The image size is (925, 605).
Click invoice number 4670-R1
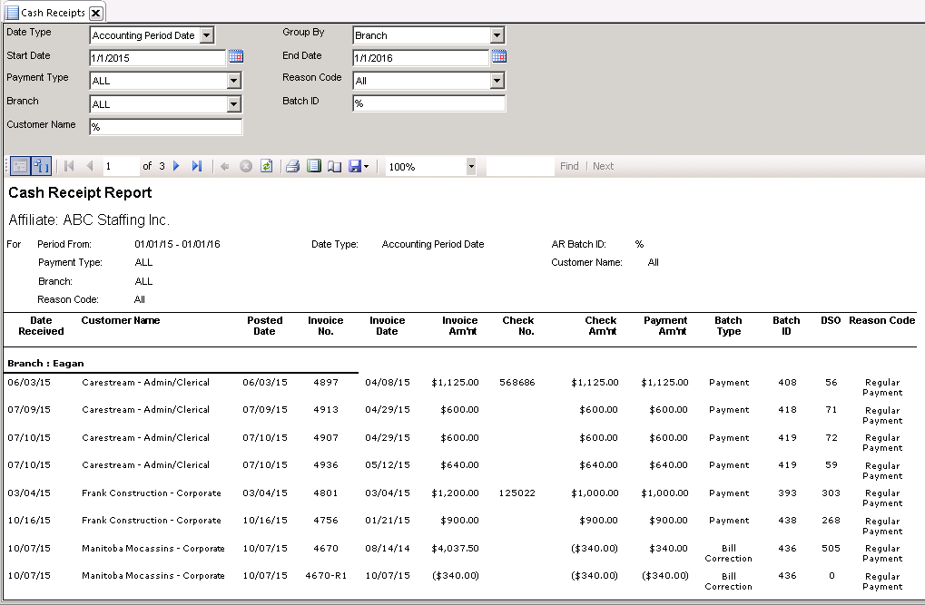click(326, 575)
